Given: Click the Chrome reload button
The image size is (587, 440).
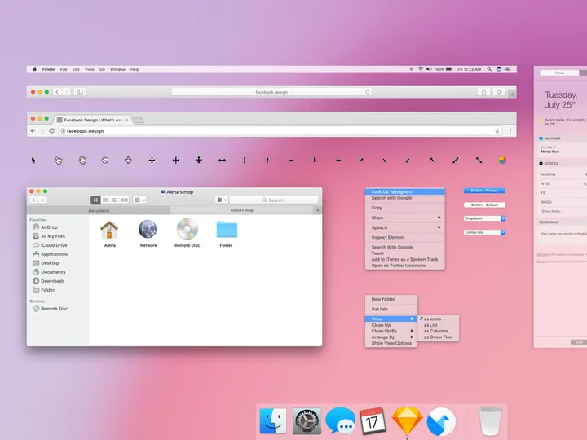Looking at the screenshot, I should point(51,131).
